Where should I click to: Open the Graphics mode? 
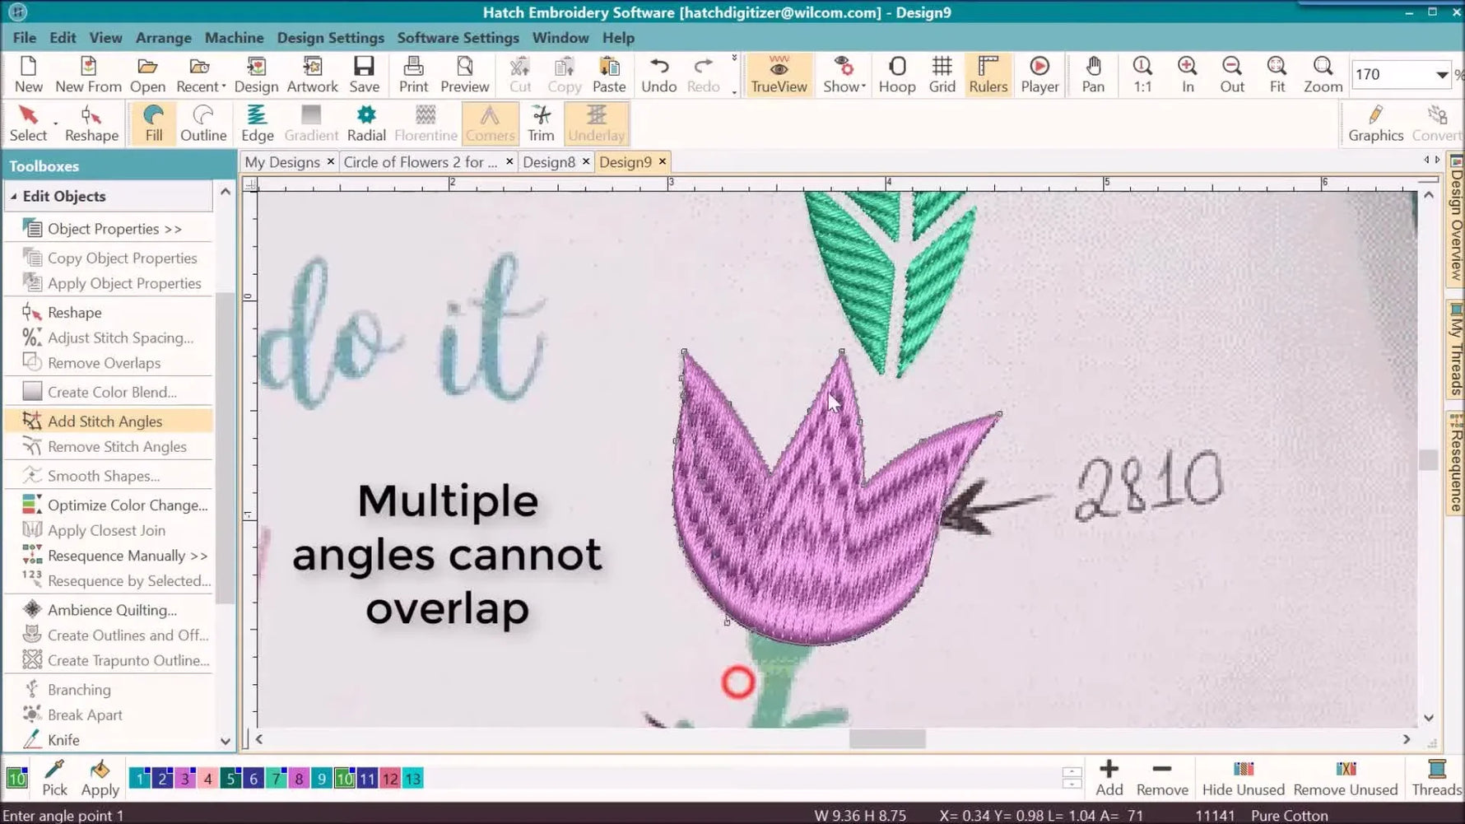(x=1375, y=123)
